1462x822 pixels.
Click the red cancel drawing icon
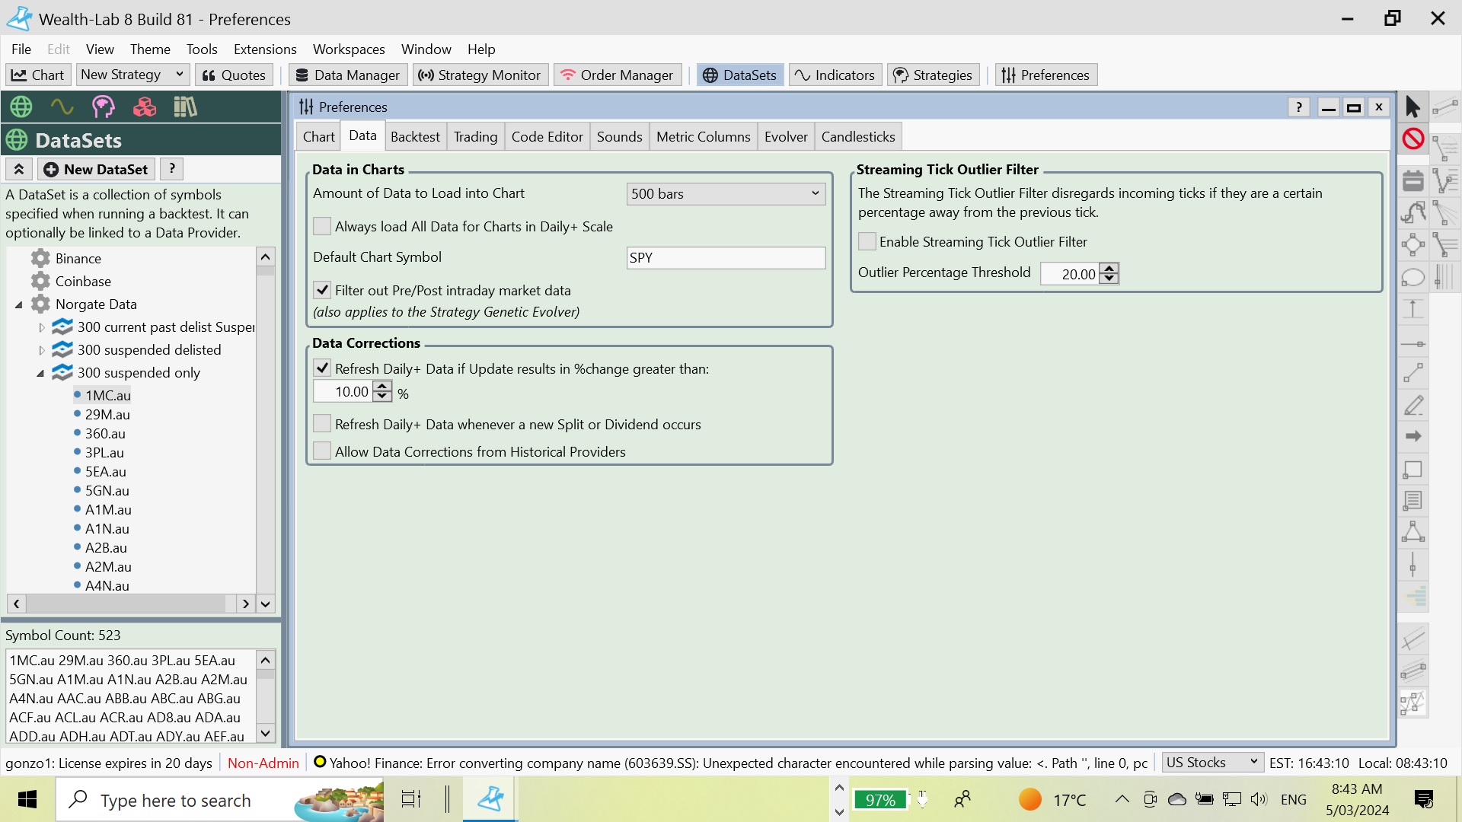(x=1413, y=139)
